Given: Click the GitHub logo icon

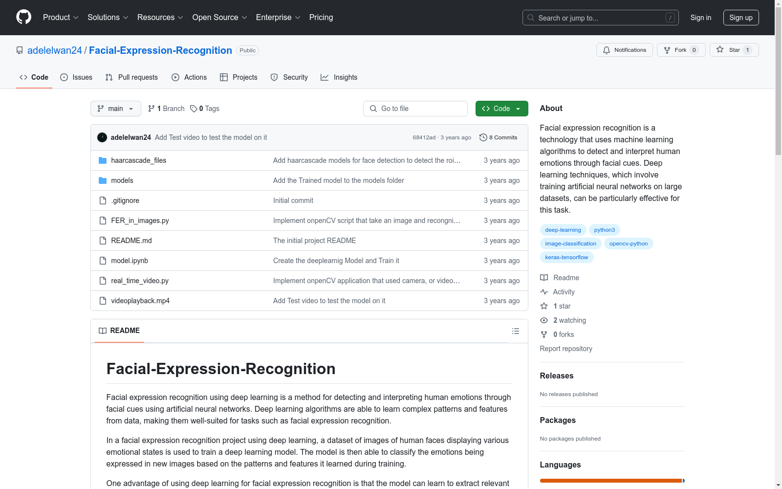Looking at the screenshot, I should 23,17.
